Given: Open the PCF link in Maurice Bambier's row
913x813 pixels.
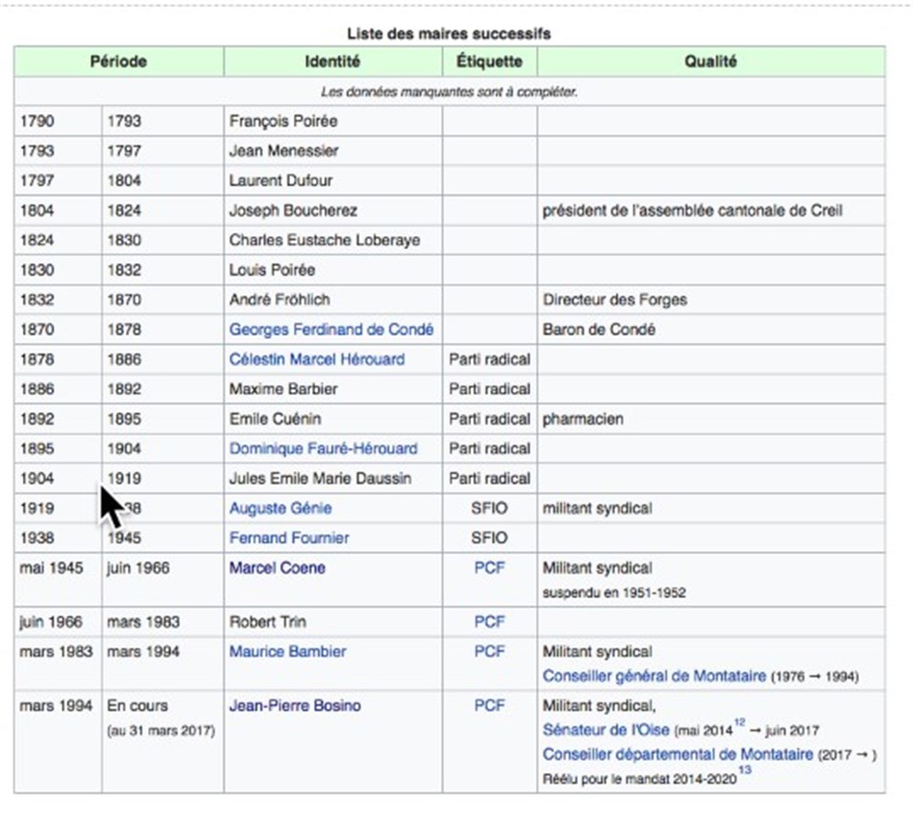Looking at the screenshot, I should (x=489, y=651).
